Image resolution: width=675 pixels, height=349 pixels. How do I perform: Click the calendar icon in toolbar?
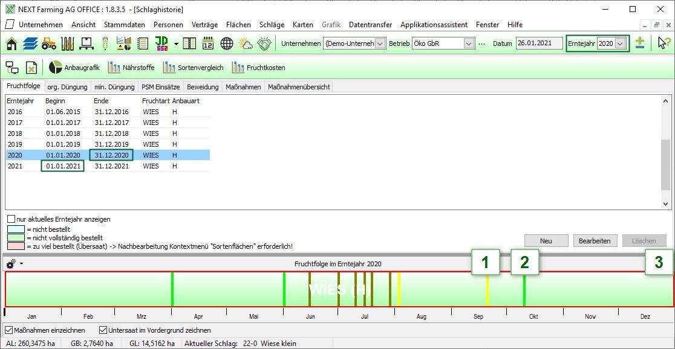point(208,43)
